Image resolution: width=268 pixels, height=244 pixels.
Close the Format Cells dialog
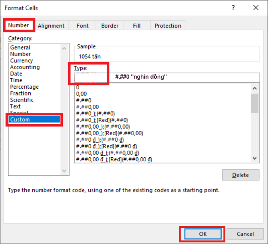(256, 8)
